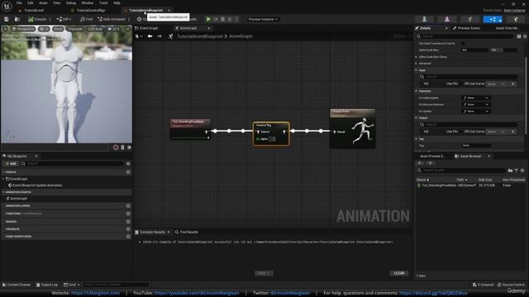Select the AnimGraph tab
The width and height of the screenshot is (529, 297).
[x=188, y=28]
